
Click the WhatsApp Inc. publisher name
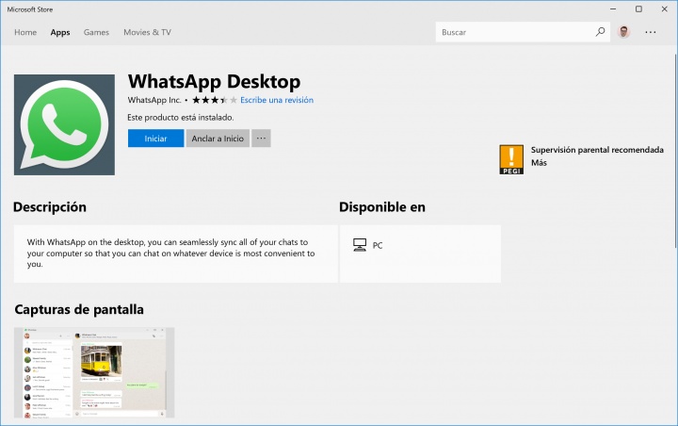pyautogui.click(x=154, y=100)
